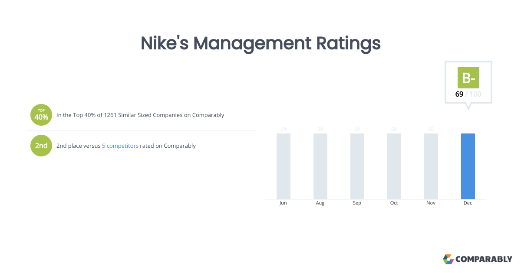Image resolution: width=521 pixels, height=273 pixels.
Task: Click the 69 value above Sep bar
Action: pyautogui.click(x=357, y=129)
